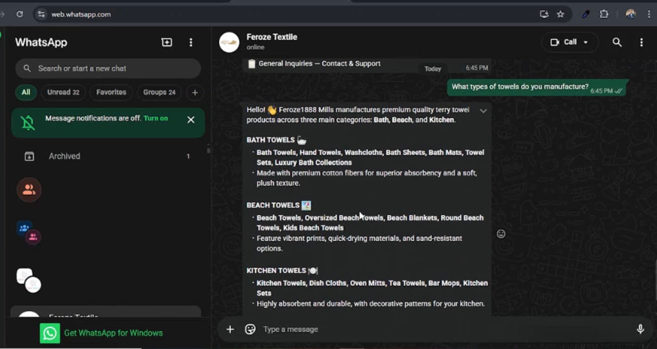This screenshot has width=657, height=349.
Task: Turn on message notifications link
Action: [156, 118]
